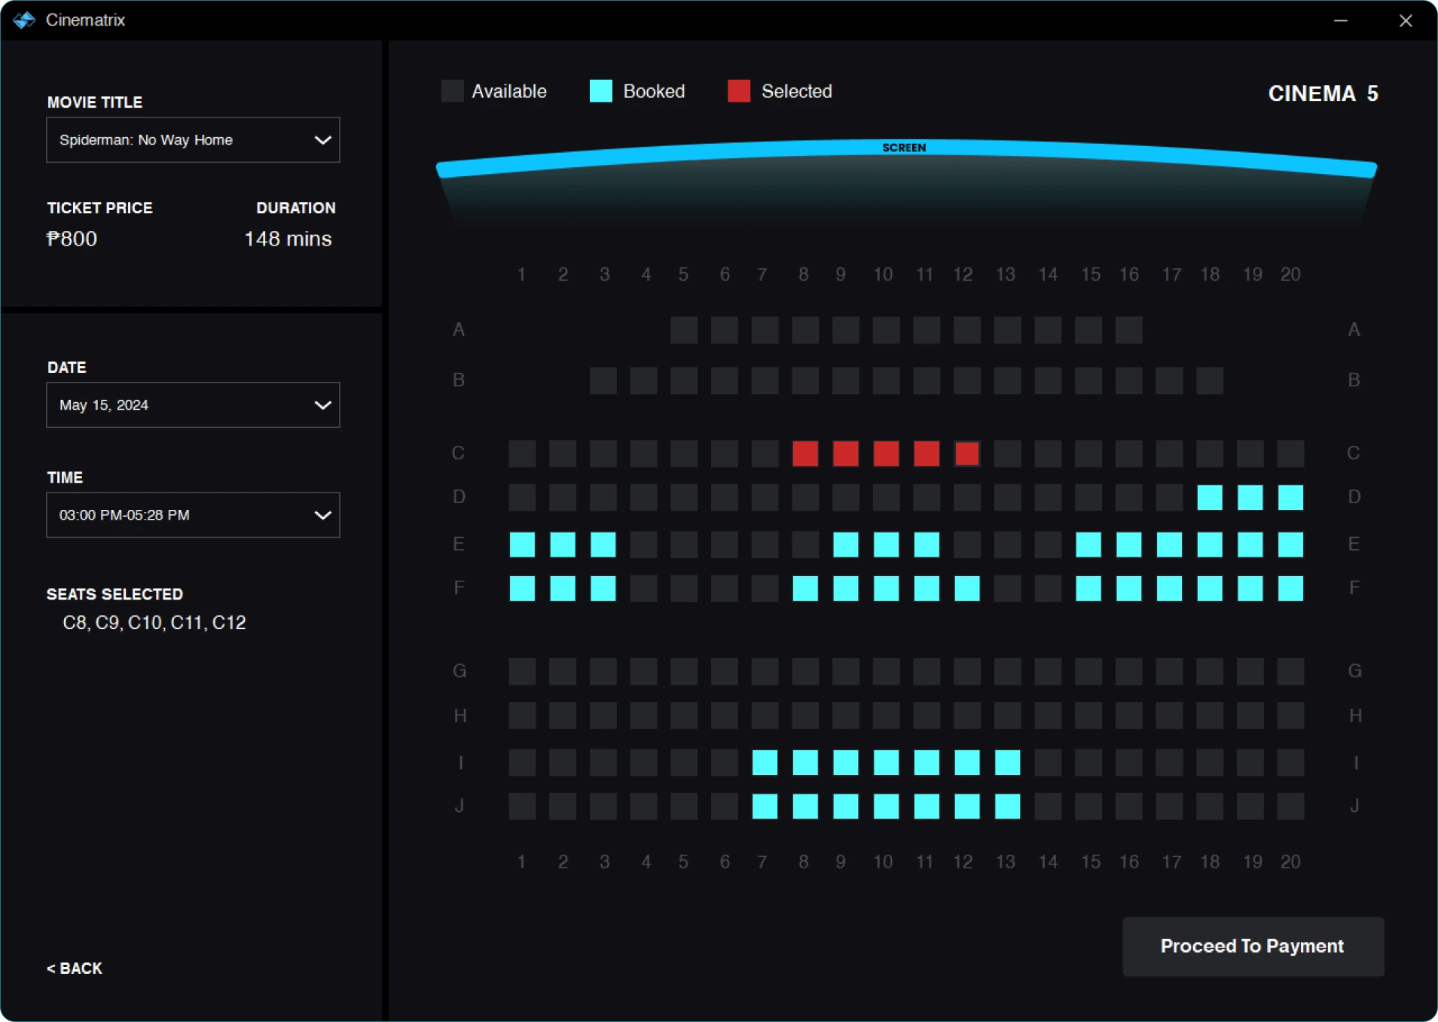Select seat D10 in row D
The height and width of the screenshot is (1022, 1438).
point(886,497)
